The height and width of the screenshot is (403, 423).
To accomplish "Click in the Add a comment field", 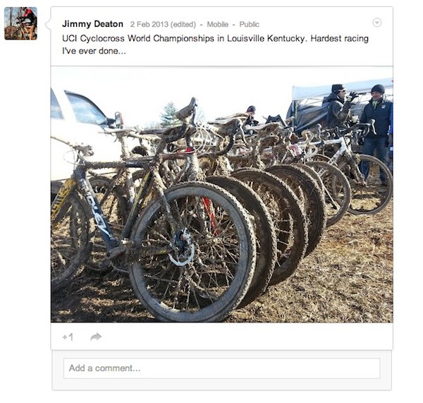I will click(x=222, y=368).
